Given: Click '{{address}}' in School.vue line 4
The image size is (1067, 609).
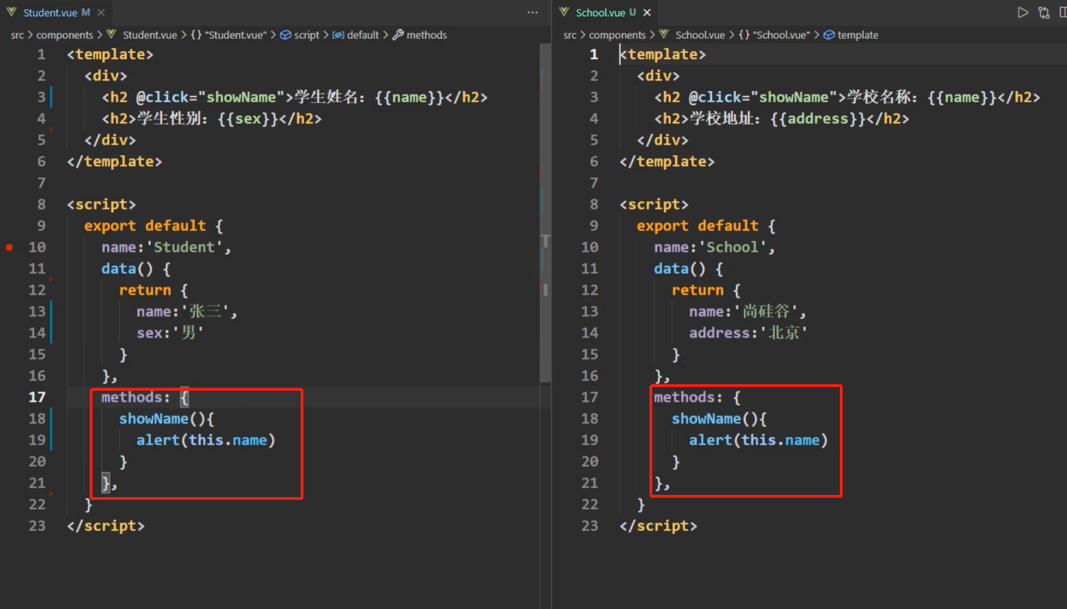Looking at the screenshot, I should pyautogui.click(x=818, y=119).
